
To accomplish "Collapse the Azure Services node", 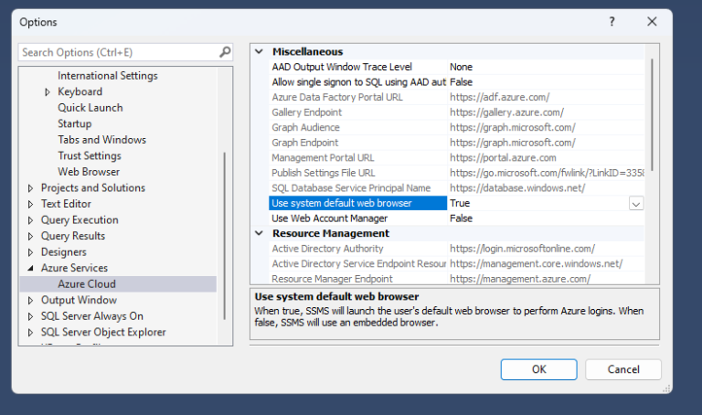I will pos(31,269).
